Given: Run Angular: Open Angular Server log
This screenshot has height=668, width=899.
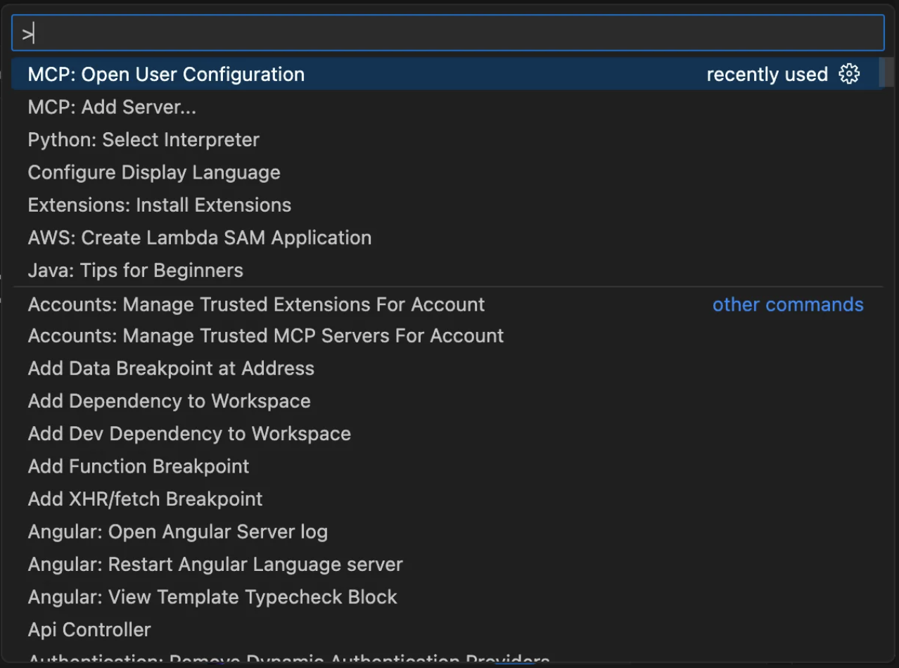Looking at the screenshot, I should tap(178, 532).
